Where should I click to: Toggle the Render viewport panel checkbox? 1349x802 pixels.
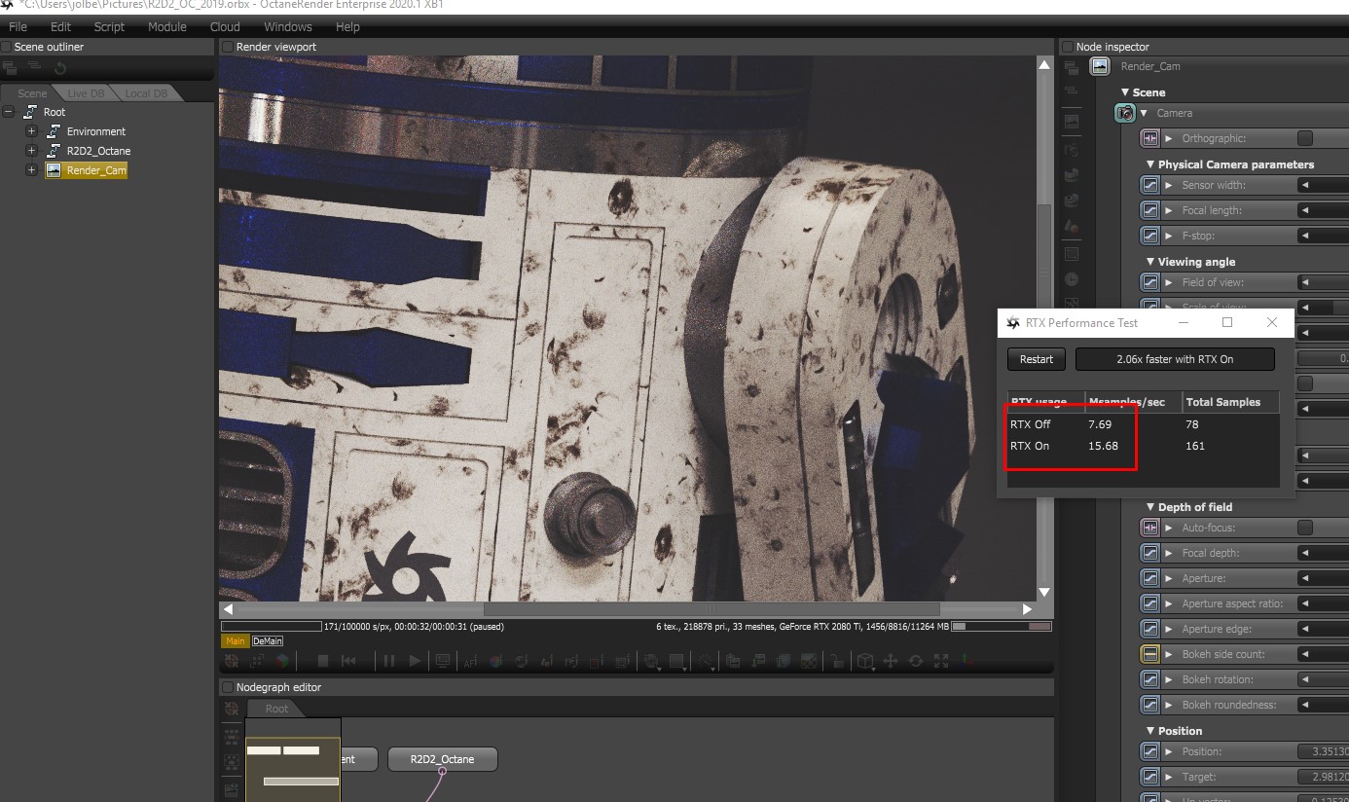point(229,47)
